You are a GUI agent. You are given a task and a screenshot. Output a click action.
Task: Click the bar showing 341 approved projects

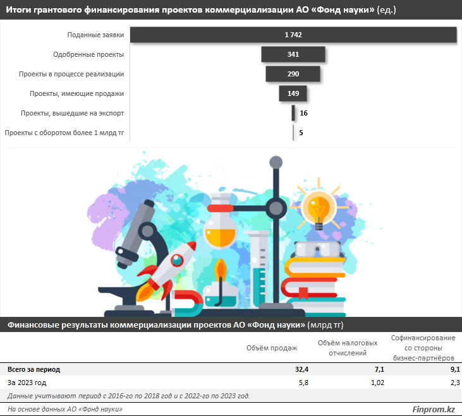tap(293, 54)
